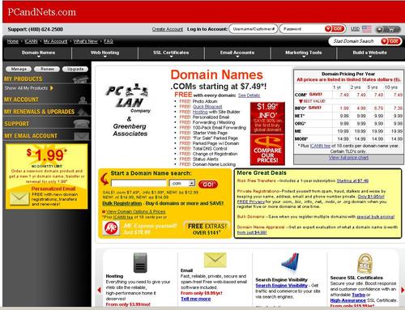Expand Show All My Products arrow
This screenshot has width=405, height=310.
[52, 88]
